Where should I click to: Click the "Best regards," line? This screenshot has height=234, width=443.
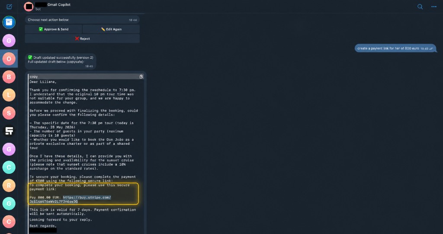point(43,226)
